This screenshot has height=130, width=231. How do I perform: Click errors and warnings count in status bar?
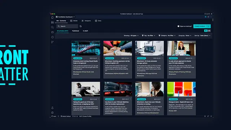(x=75, y=116)
